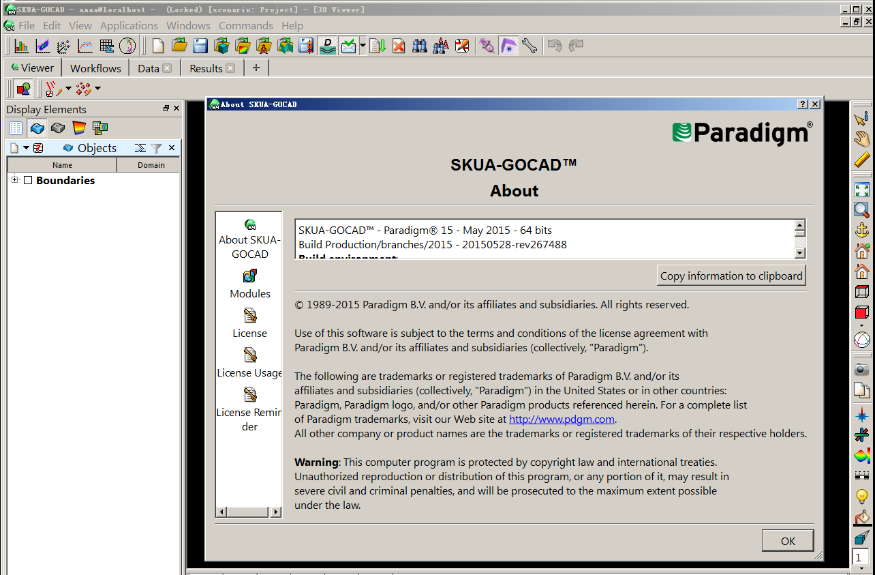Click the magnifier zoom tool

(x=862, y=209)
